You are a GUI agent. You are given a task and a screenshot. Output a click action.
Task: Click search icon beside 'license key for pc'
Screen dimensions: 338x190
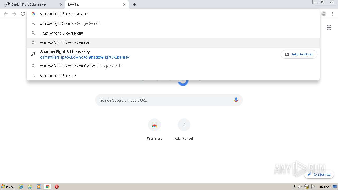33,66
